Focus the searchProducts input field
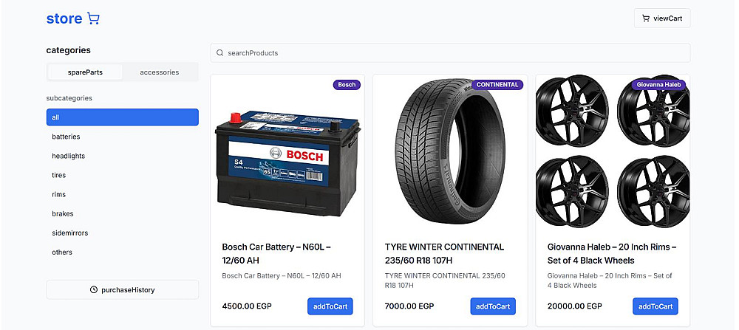Viewport: 739px width, 330px height. click(451, 53)
